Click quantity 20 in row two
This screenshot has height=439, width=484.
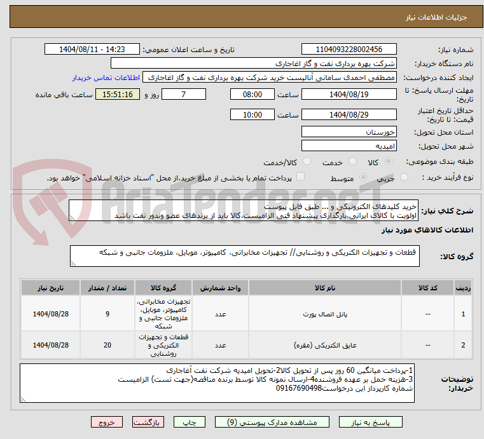107,345
